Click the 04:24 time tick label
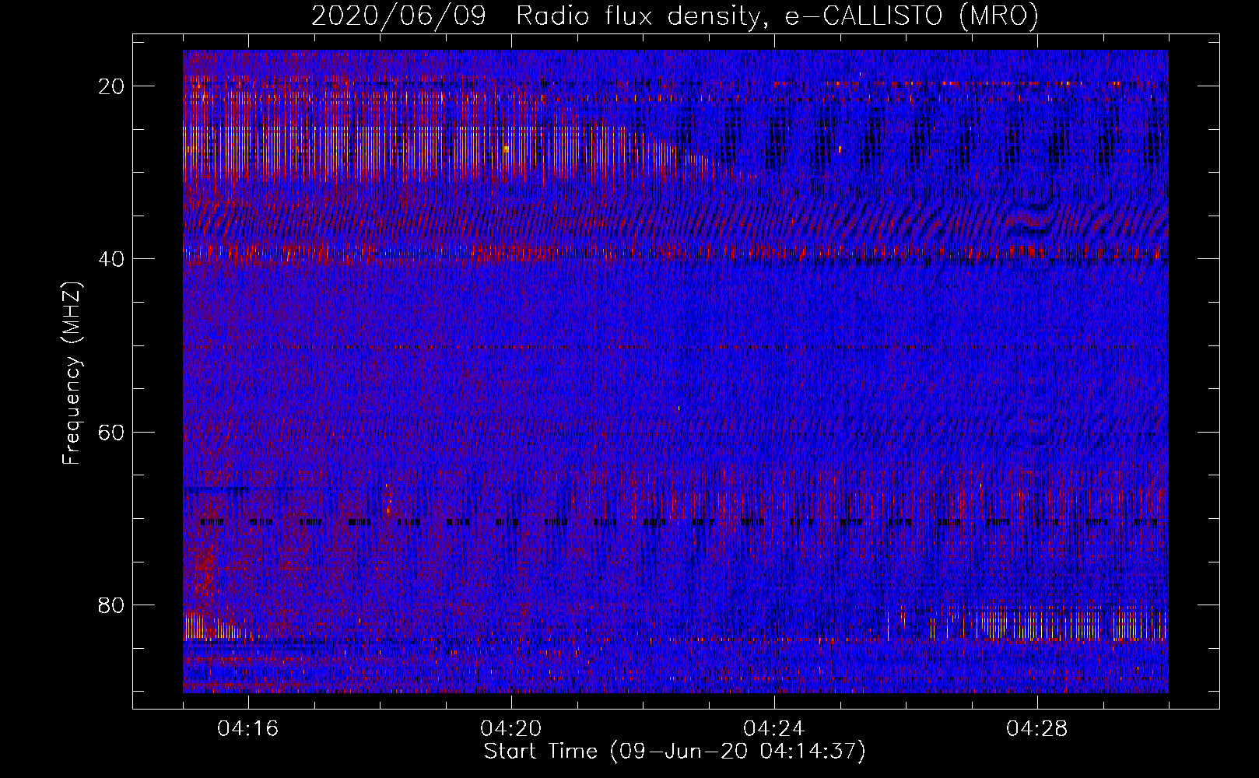 pyautogui.click(x=774, y=729)
